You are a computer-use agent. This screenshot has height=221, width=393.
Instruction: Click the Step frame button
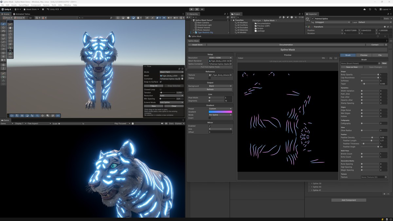pyautogui.click(x=202, y=9)
